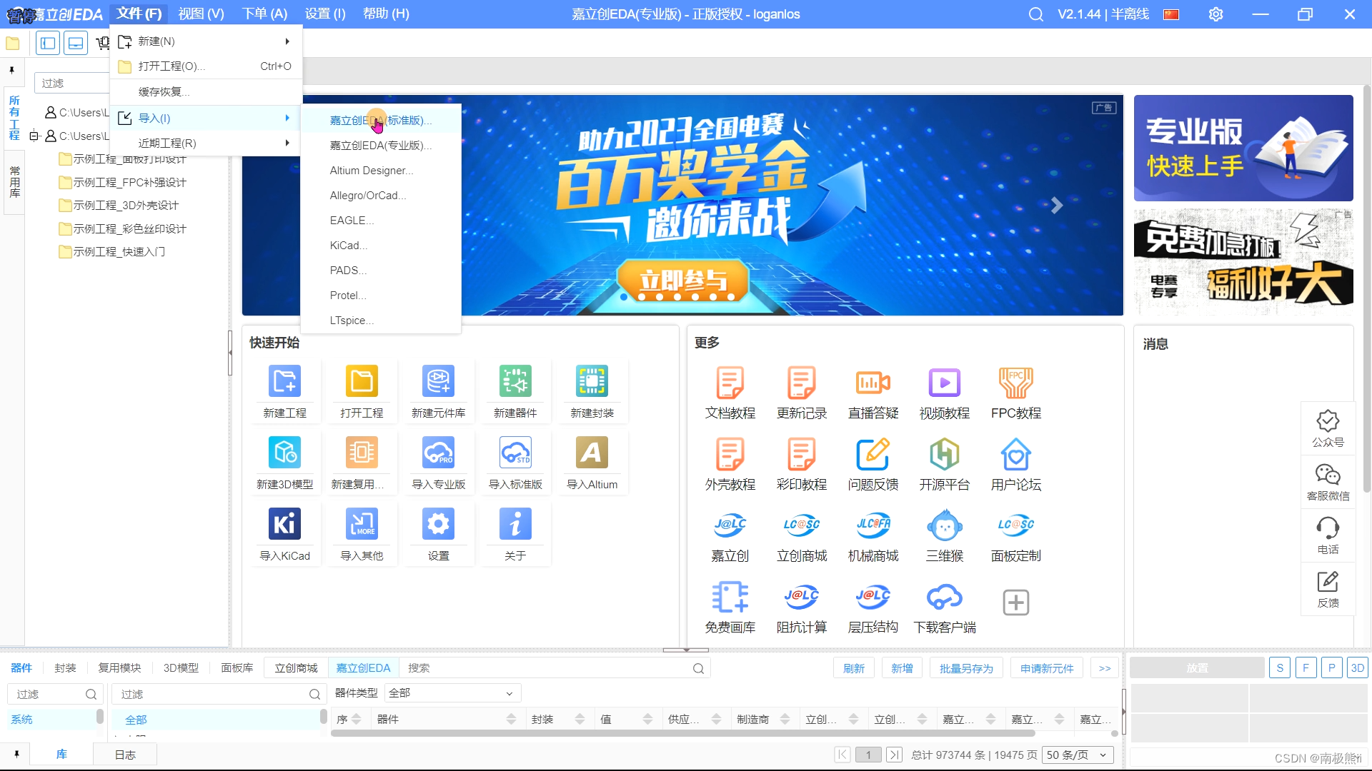Click the 视频教程 icon
The height and width of the screenshot is (771, 1372).
(944, 383)
